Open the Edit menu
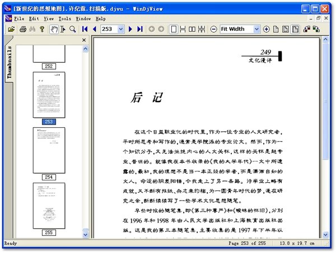Screen dimensions: 336x253 point(34,18)
